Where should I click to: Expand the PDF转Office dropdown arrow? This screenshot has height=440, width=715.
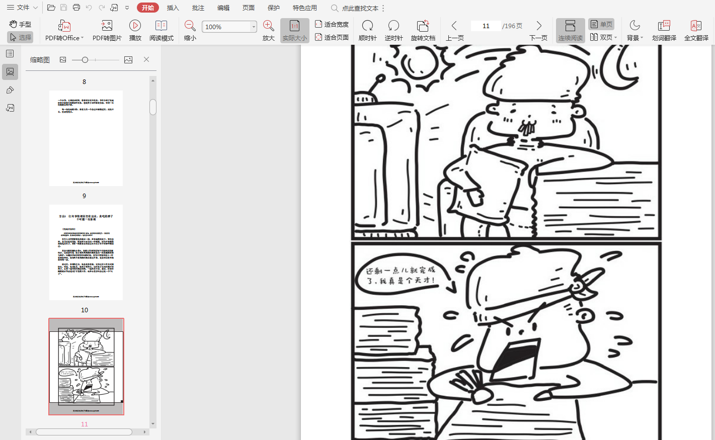click(82, 38)
